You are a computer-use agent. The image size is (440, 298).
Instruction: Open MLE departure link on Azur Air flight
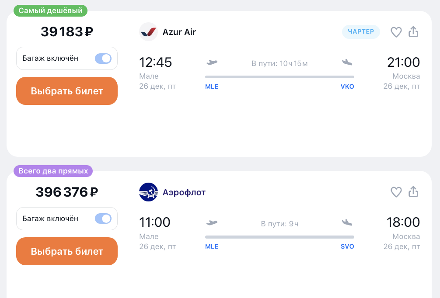tap(212, 87)
